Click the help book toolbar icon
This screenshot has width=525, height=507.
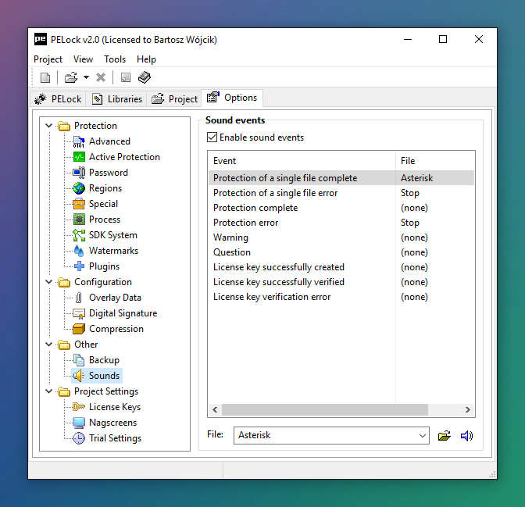145,77
